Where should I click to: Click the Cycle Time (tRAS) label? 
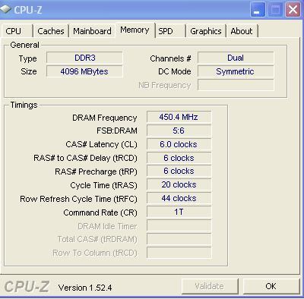coord(103,185)
